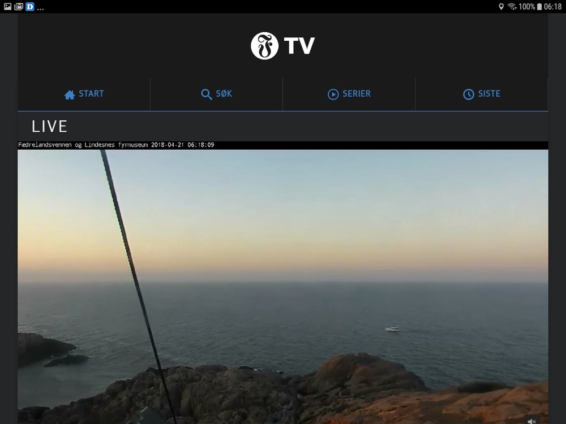Tap the three-dot more notifications indicator
The width and height of the screenshot is (566, 424).
point(40,9)
